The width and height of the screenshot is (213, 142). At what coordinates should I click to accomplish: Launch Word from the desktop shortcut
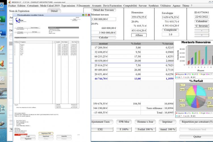pos(3,33)
